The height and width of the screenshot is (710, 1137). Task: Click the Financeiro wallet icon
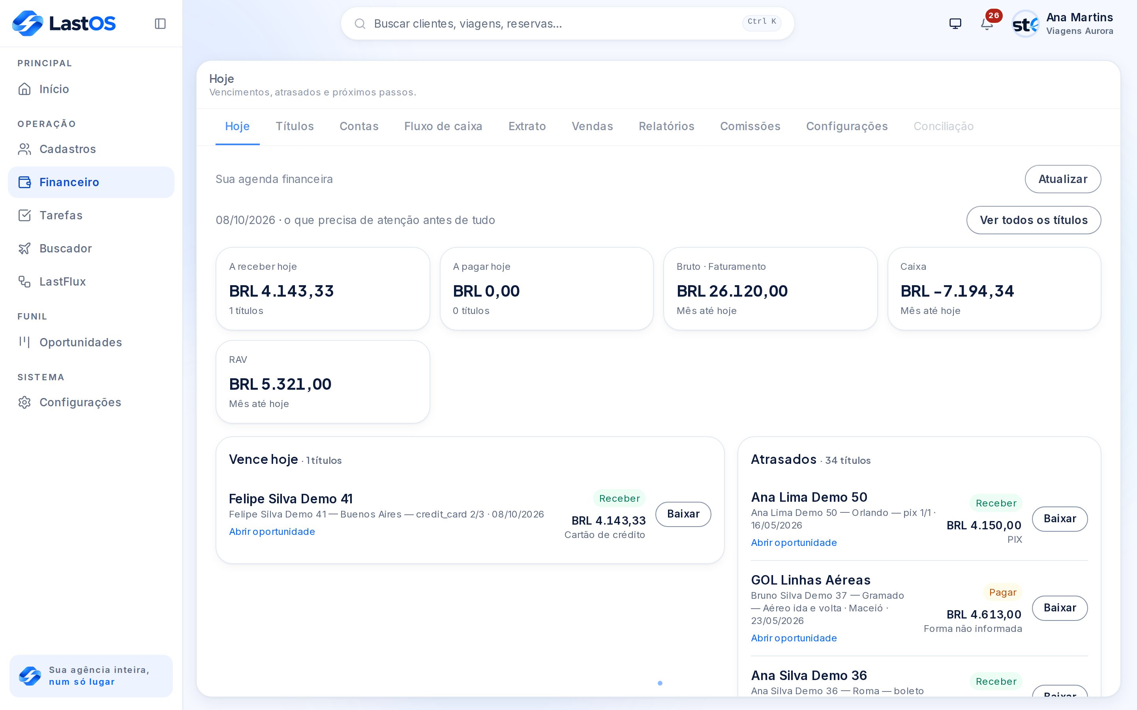click(x=24, y=182)
